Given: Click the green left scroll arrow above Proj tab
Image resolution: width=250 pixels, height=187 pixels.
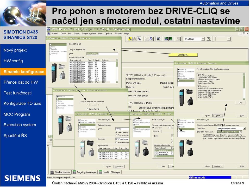Looking at the screenshot, I should pyautogui.click(x=49, y=136).
